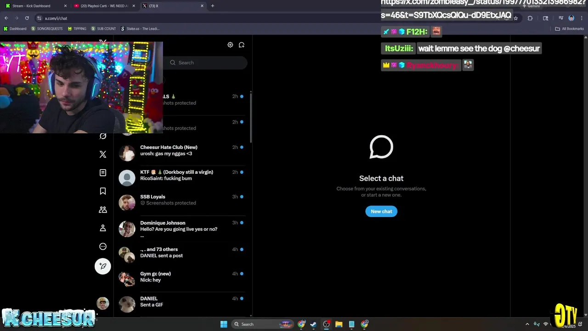Open Profile icon in the sidebar

[103, 228]
